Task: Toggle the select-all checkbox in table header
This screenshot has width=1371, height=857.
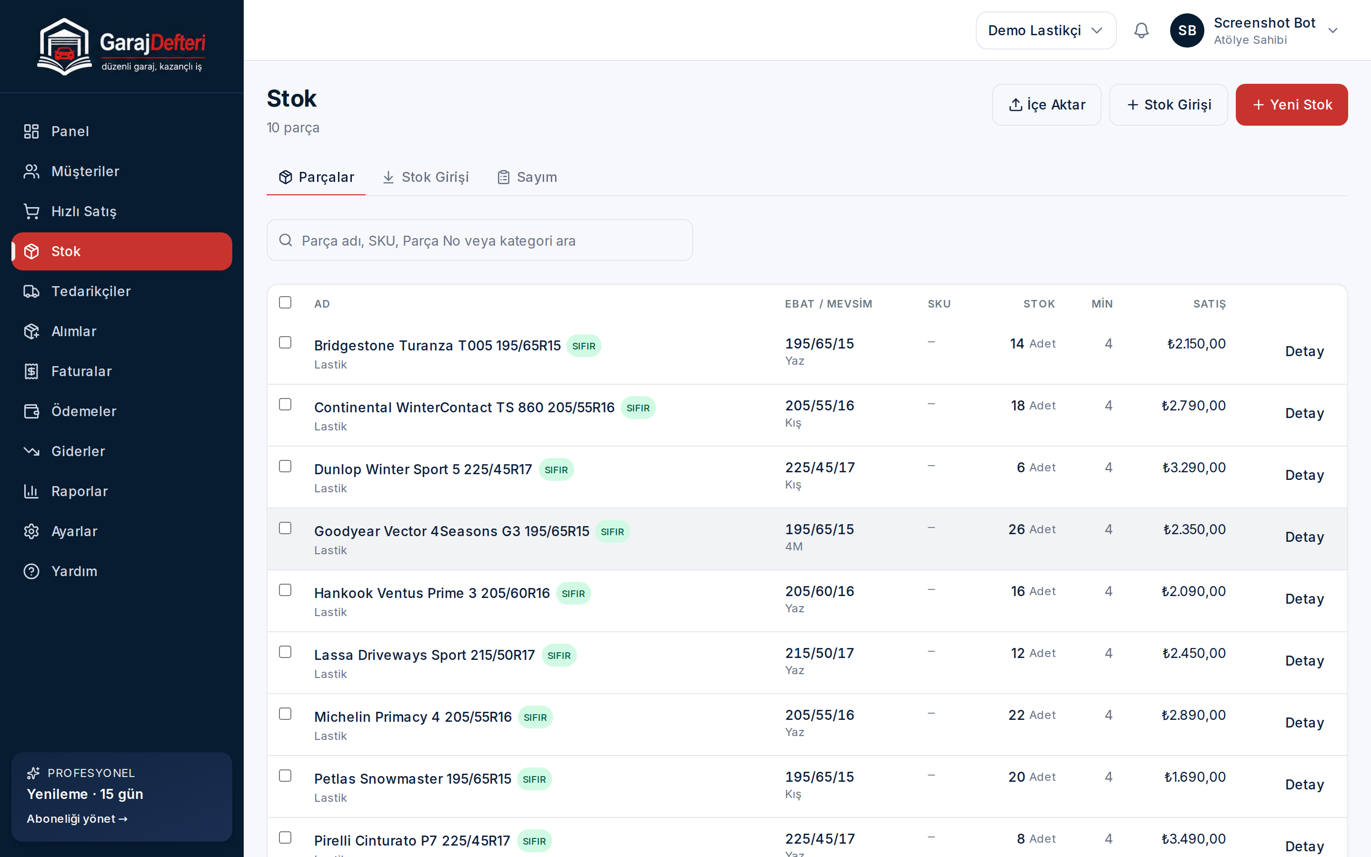Action: tap(285, 303)
